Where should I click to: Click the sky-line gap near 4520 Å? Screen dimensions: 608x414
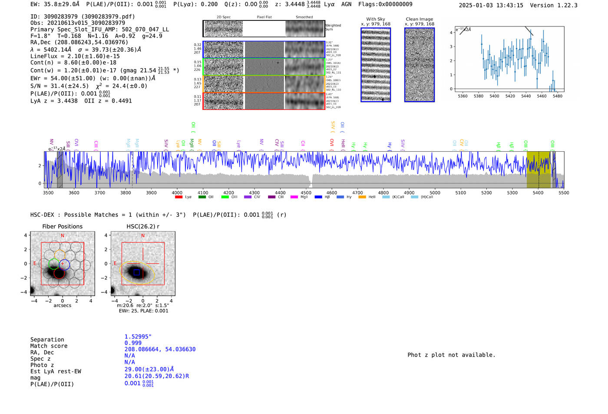point(309,180)
